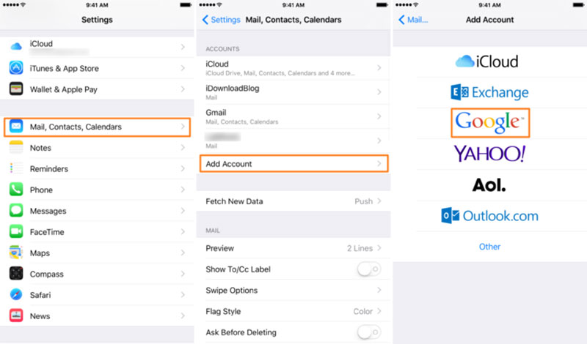Select the red News icon
The width and height of the screenshot is (587, 344).
16,316
